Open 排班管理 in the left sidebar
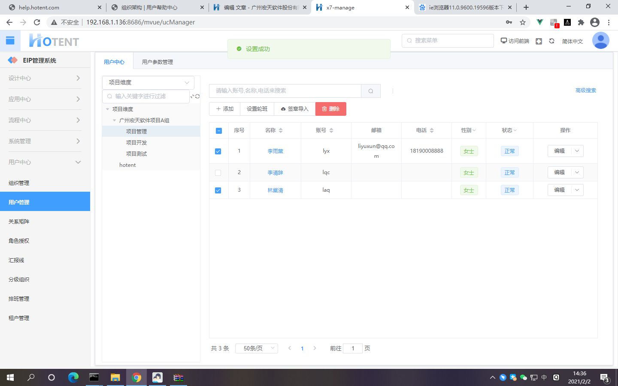The width and height of the screenshot is (618, 386). click(x=19, y=299)
